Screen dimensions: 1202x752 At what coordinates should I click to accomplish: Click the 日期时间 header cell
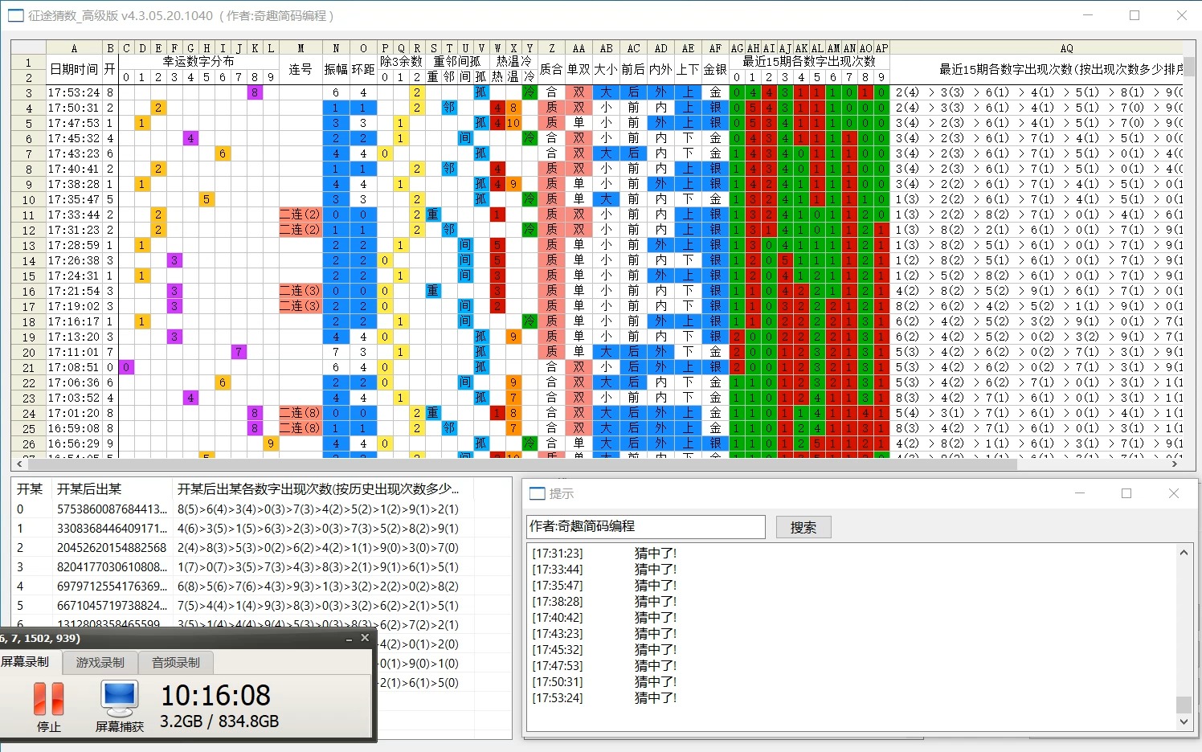pyautogui.click(x=74, y=69)
